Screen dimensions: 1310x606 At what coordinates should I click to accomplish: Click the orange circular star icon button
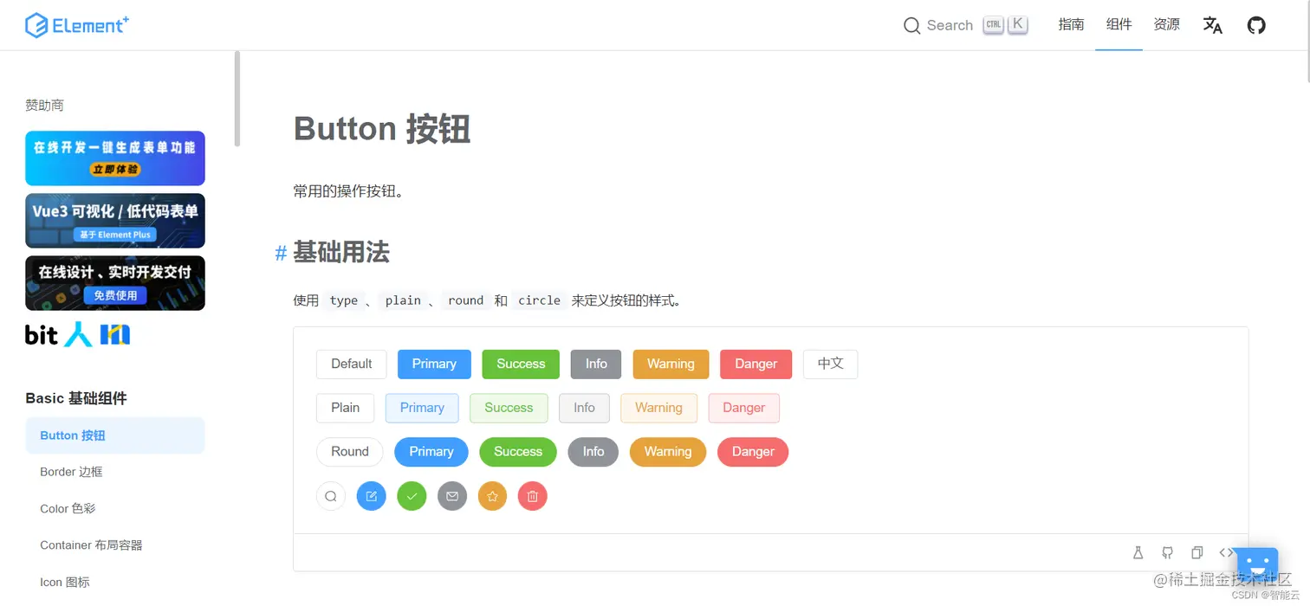492,495
